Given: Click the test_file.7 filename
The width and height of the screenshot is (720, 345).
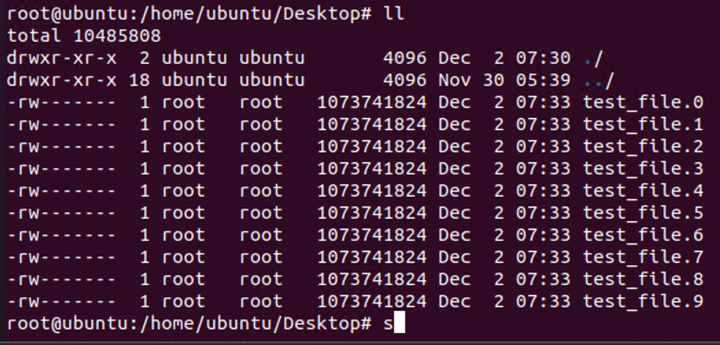Looking at the screenshot, I should 643,256.
